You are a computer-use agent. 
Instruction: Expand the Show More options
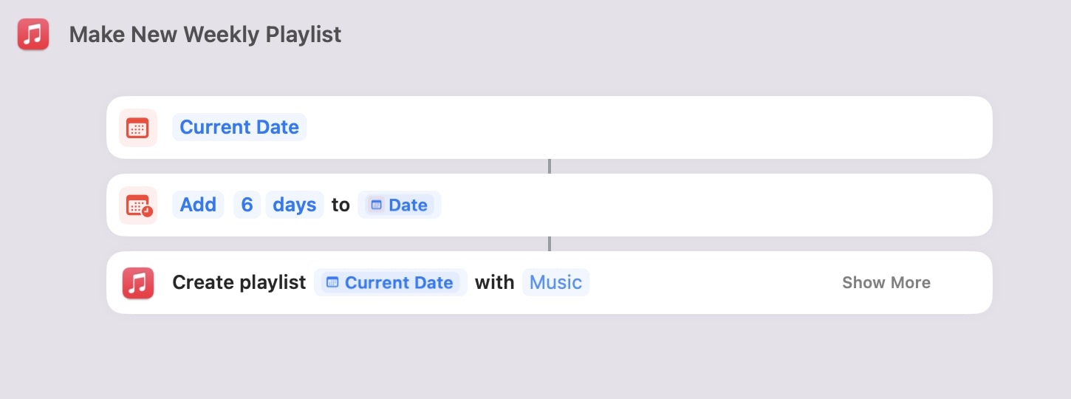pos(886,282)
